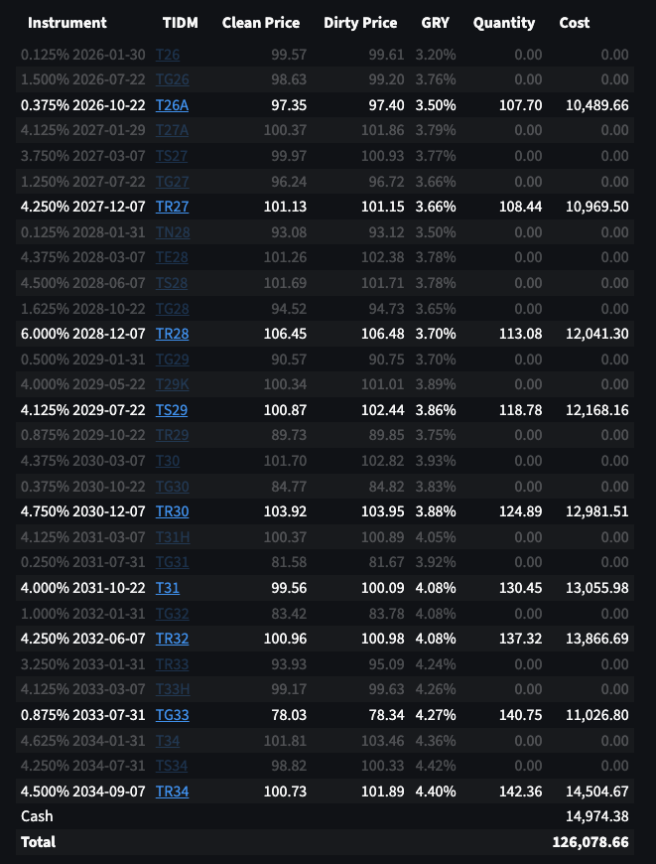Viewport: 656px width, 864px height.
Task: Follow the TS29 instrument link
Action: coord(171,410)
